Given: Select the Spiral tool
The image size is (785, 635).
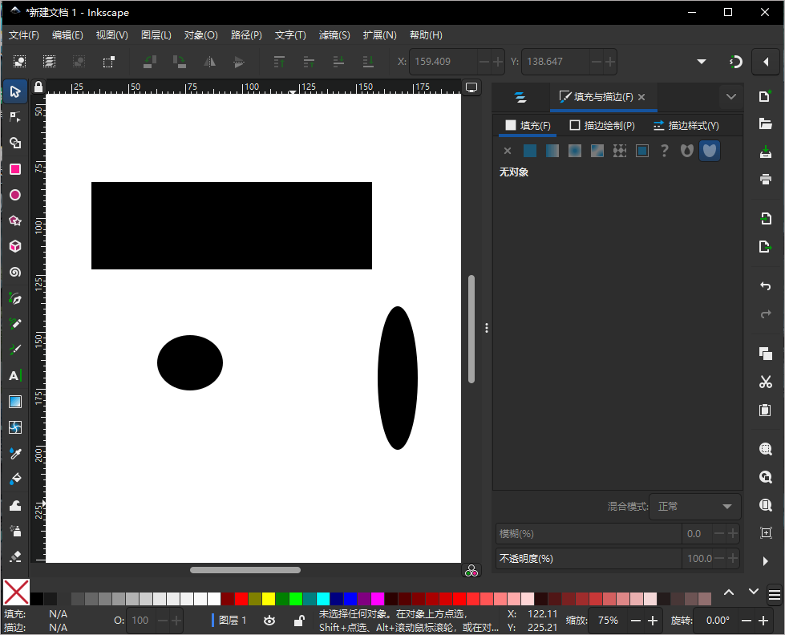Looking at the screenshot, I should pyautogui.click(x=14, y=272).
